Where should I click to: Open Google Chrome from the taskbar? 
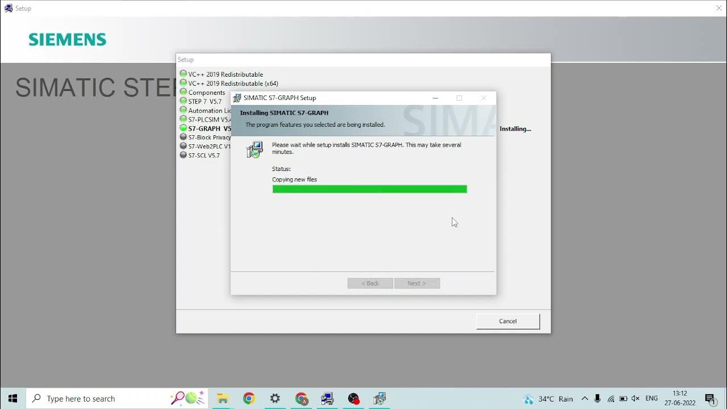coord(249,398)
